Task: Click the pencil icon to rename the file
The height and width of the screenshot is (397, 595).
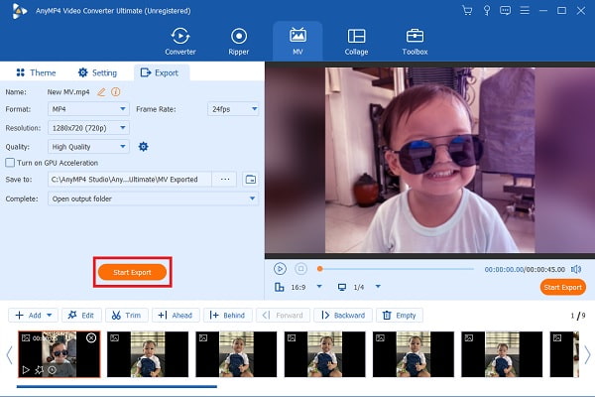Action: tap(101, 91)
